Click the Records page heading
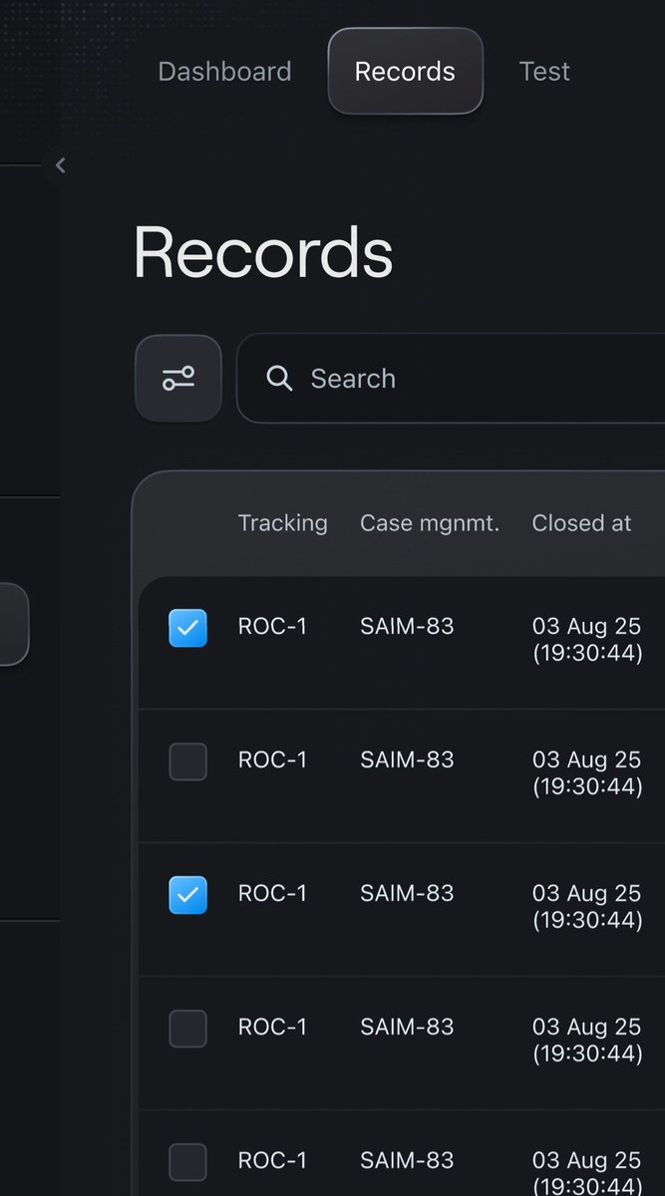 [263, 252]
